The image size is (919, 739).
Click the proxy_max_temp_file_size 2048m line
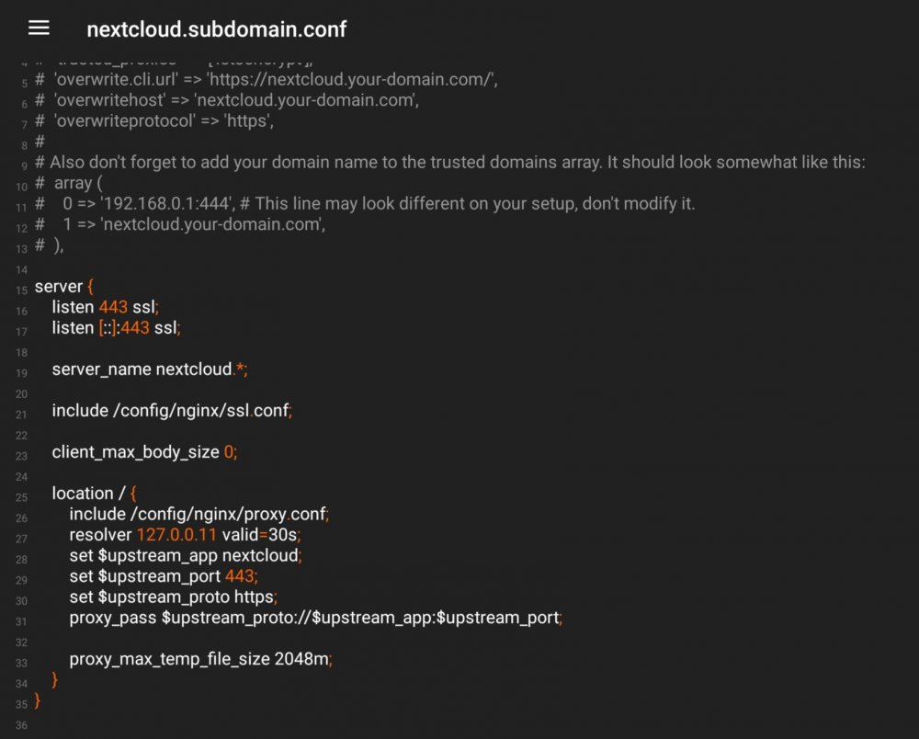tap(200, 659)
